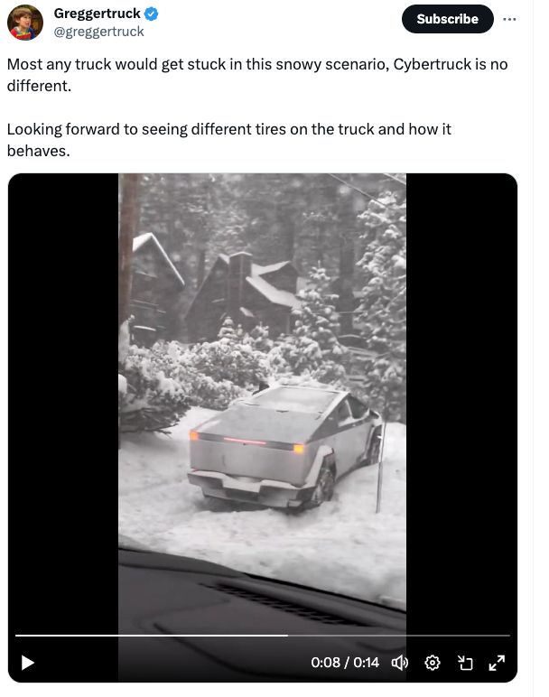This screenshot has height=697, width=549.
Task: Play the Cybertruck snow video
Action: coord(28,663)
